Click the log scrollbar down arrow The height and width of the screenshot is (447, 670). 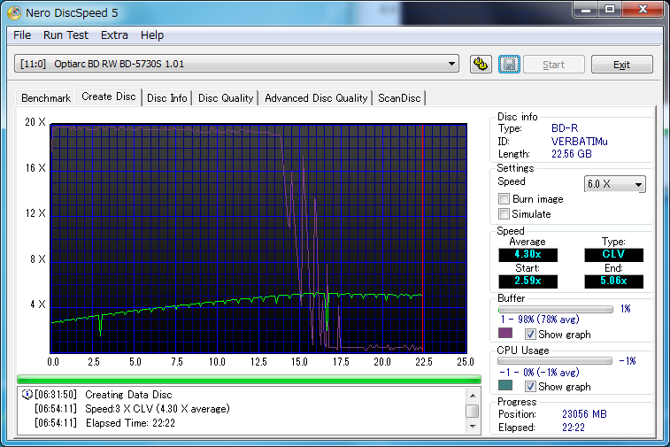click(x=473, y=426)
